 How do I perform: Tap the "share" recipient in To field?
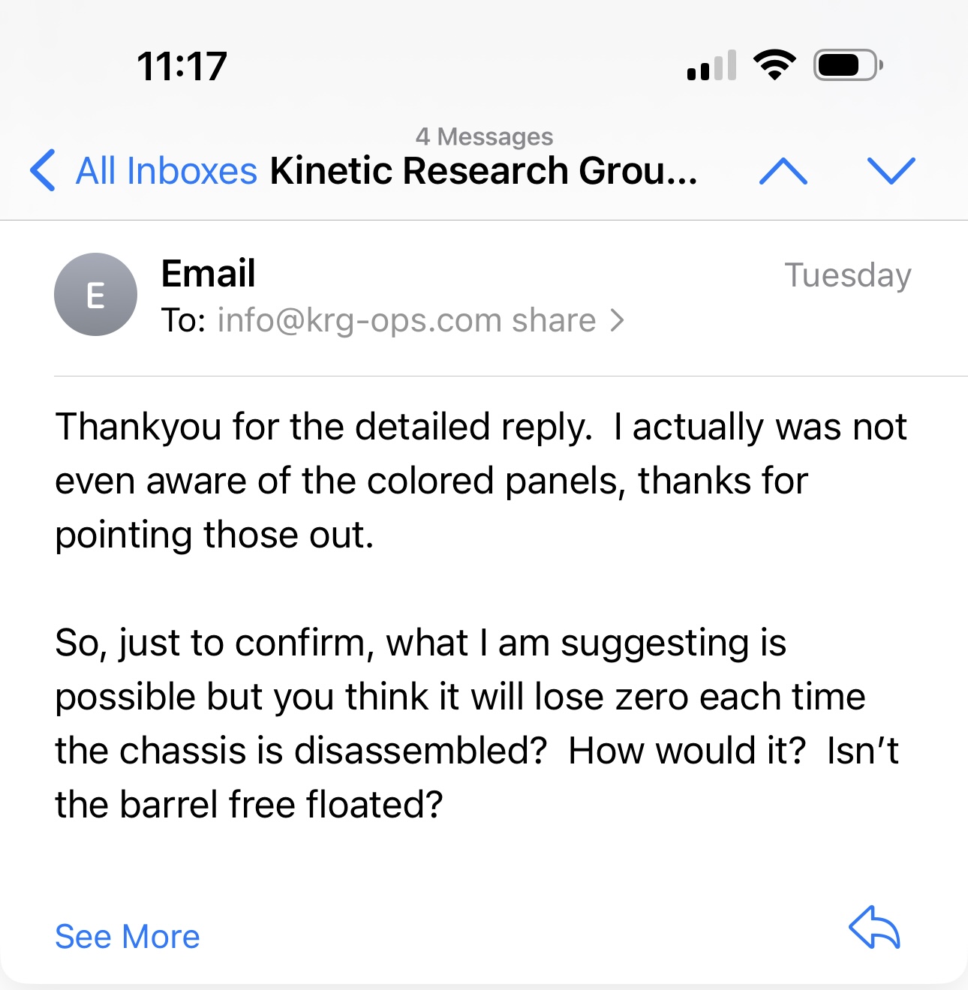[x=554, y=321]
